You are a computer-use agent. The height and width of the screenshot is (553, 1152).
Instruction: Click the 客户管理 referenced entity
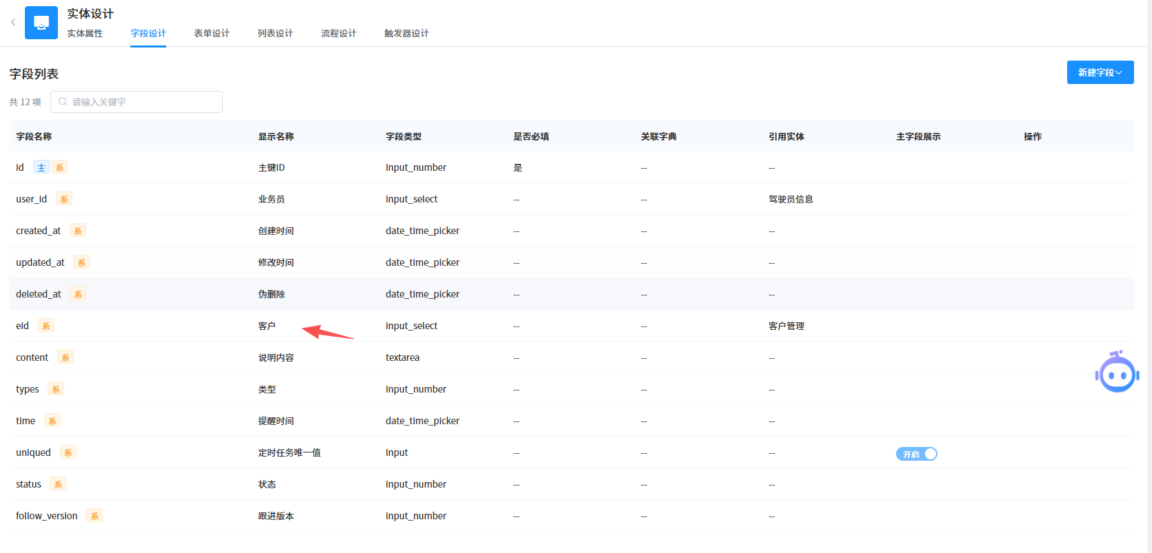(x=786, y=326)
